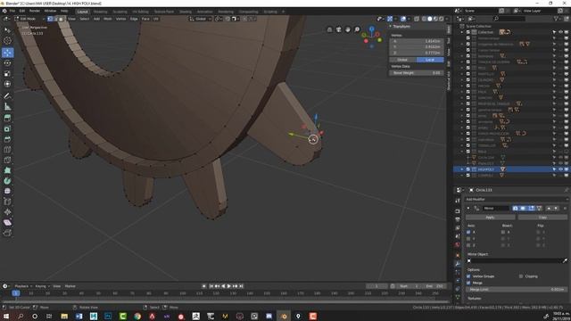Switch to the UV Editing workspace tab

click(140, 12)
